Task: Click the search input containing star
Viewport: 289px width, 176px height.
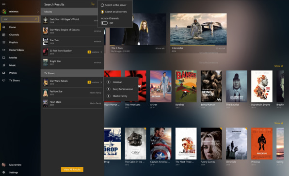Action: click(x=20, y=19)
